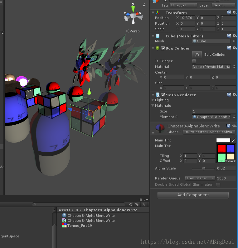Open object picker for Element 0 material
Image resolution: width=238 pixels, height=248 pixels.
pyautogui.click(x=234, y=117)
